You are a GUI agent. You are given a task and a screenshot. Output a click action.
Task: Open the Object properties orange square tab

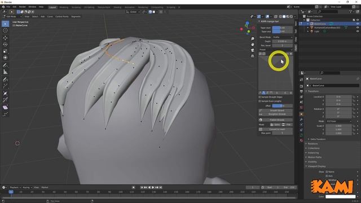pos(301,114)
